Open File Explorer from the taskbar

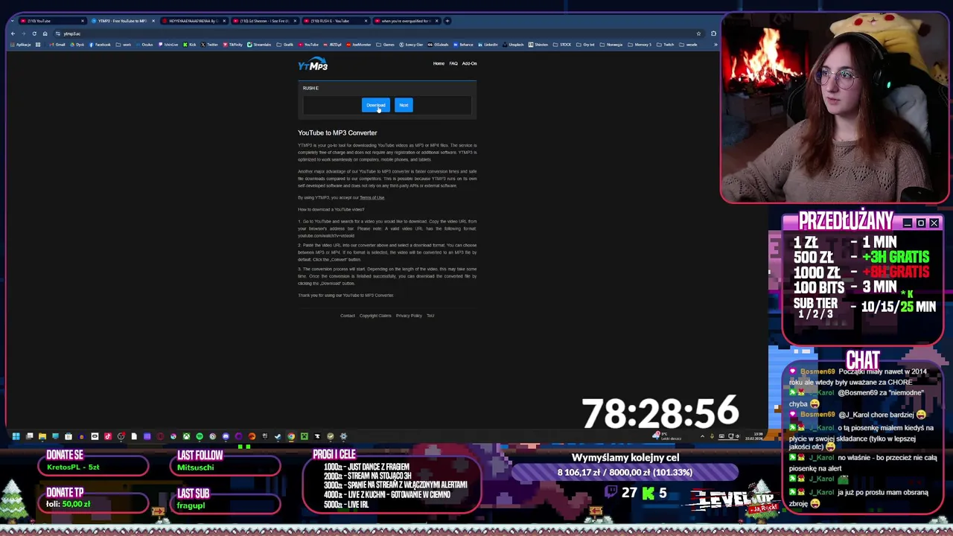[x=42, y=436]
